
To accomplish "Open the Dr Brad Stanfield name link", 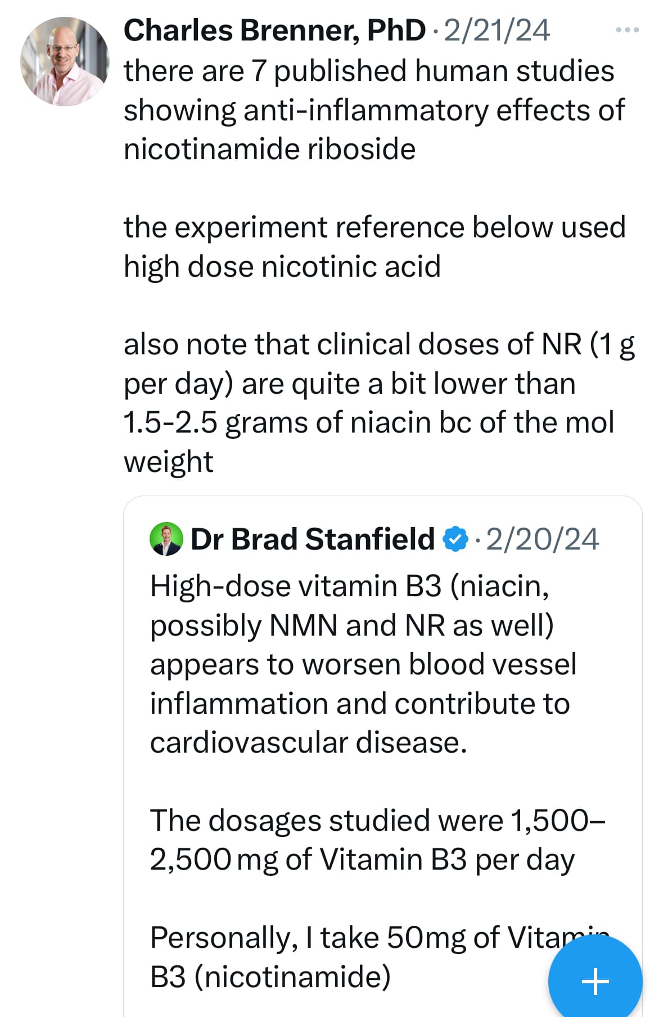I will point(313,539).
